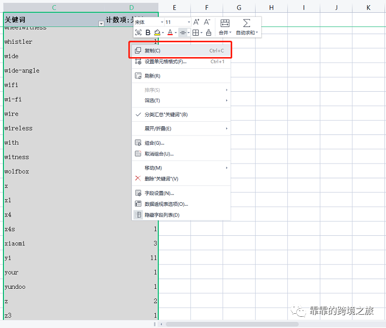This screenshot has height=328, width=386.
Task: Apply red font color A icon
Action: pos(170,33)
